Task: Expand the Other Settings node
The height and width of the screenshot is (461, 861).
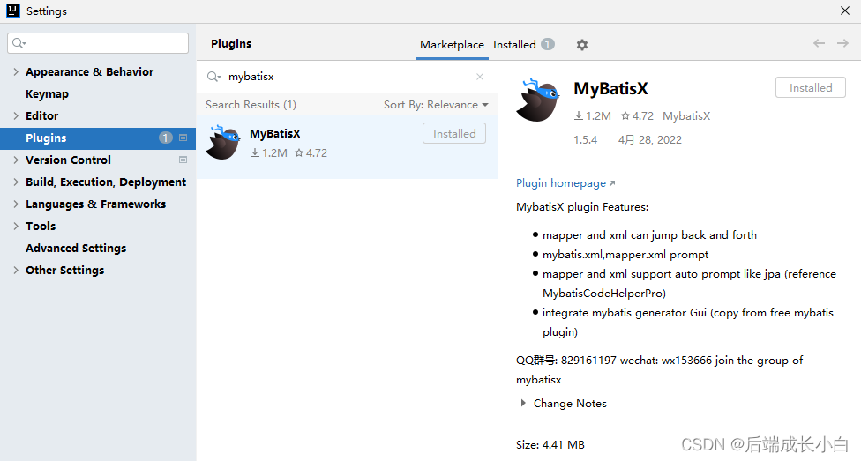Action: tap(16, 270)
